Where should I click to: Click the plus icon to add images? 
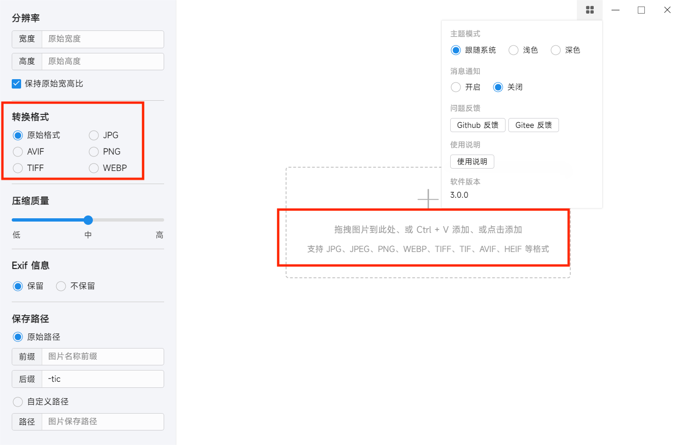pos(428,199)
